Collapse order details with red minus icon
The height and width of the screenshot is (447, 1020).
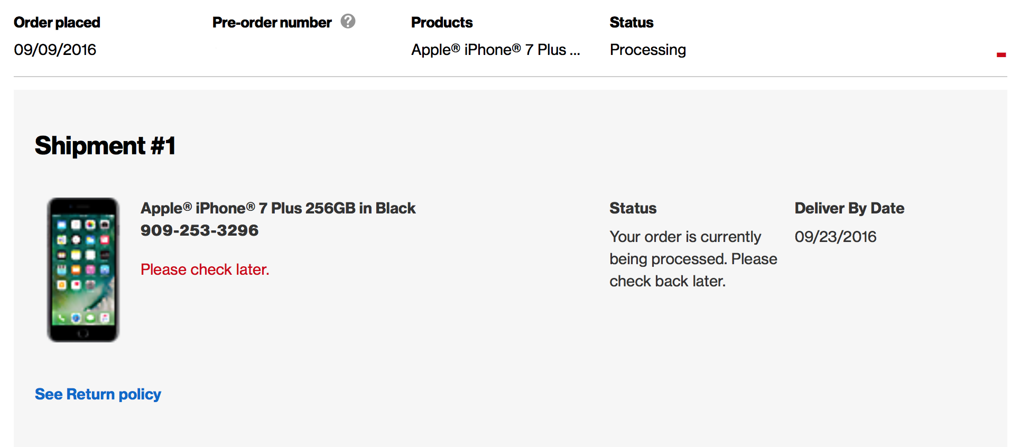tap(1001, 54)
